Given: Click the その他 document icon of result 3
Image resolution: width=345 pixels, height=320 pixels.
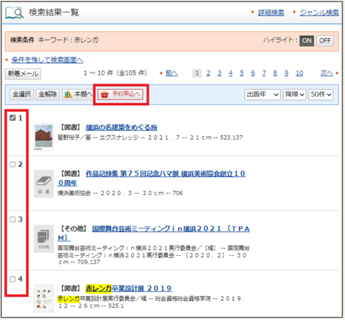Looking at the screenshot, I should [x=44, y=239].
